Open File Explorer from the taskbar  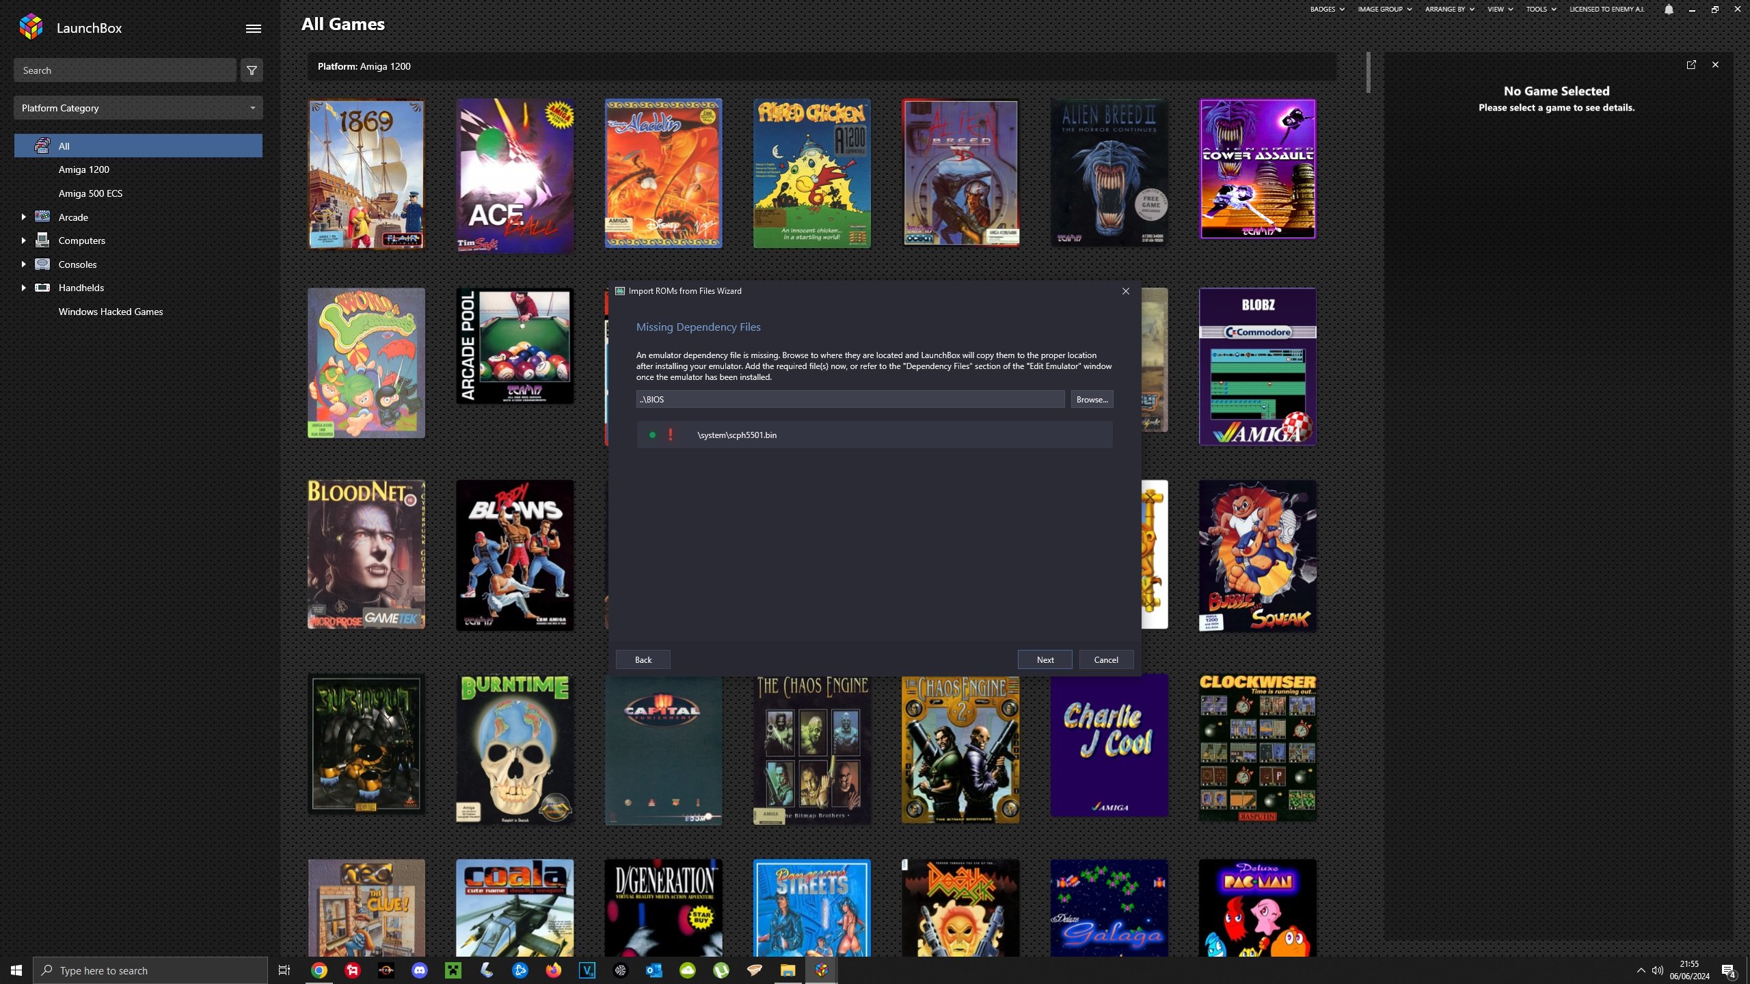788,970
